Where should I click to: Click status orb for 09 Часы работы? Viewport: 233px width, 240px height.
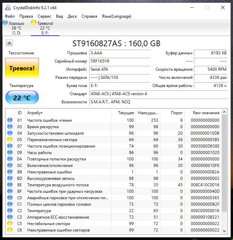coord(10,152)
